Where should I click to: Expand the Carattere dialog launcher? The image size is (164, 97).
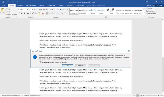click(x=45, y=17)
